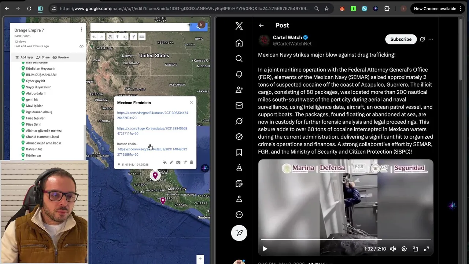Open the X logo home link
Image resolution: width=469 pixels, height=264 pixels.
(239, 26)
